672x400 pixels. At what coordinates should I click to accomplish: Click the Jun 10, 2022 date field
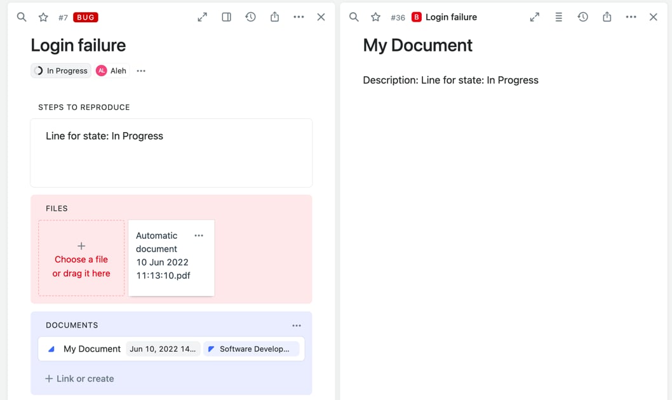pos(163,349)
